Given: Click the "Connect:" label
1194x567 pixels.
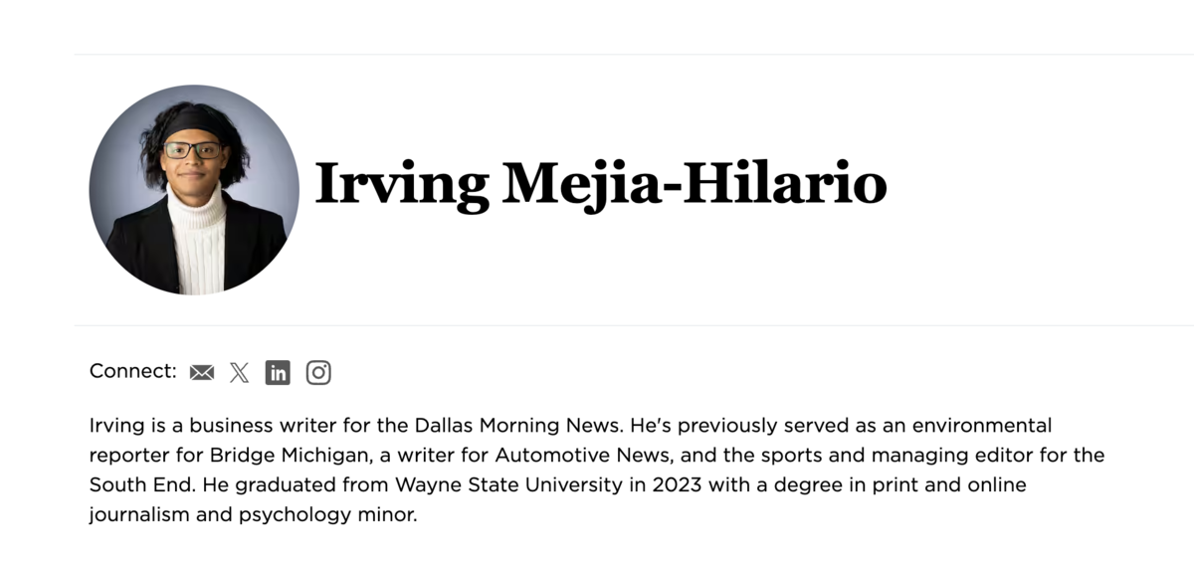Looking at the screenshot, I should [x=132, y=371].
